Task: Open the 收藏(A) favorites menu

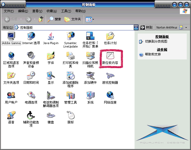Action: [51, 11]
